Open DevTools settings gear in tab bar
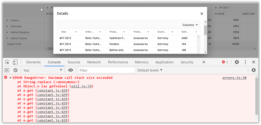This screenshot has width=261, height=125. (x=237, y=62)
